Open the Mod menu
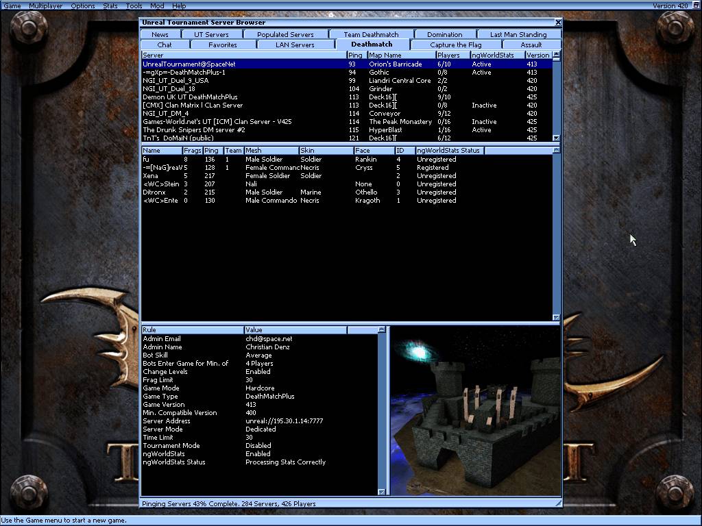The image size is (702, 526). [x=157, y=5]
